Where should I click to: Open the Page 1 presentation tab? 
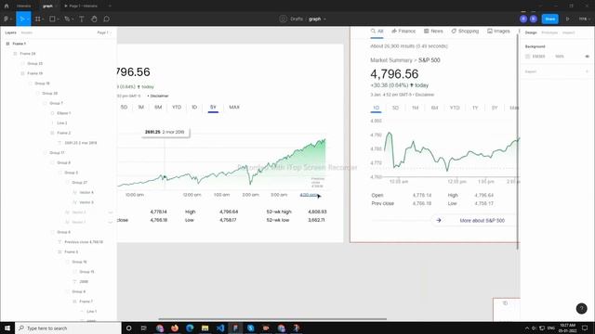tap(81, 6)
